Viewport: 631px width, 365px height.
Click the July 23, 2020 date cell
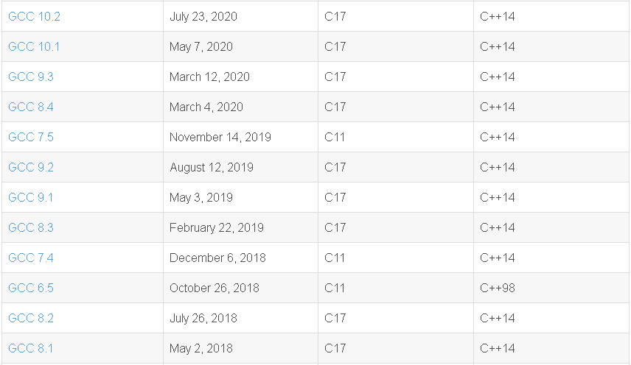point(203,16)
